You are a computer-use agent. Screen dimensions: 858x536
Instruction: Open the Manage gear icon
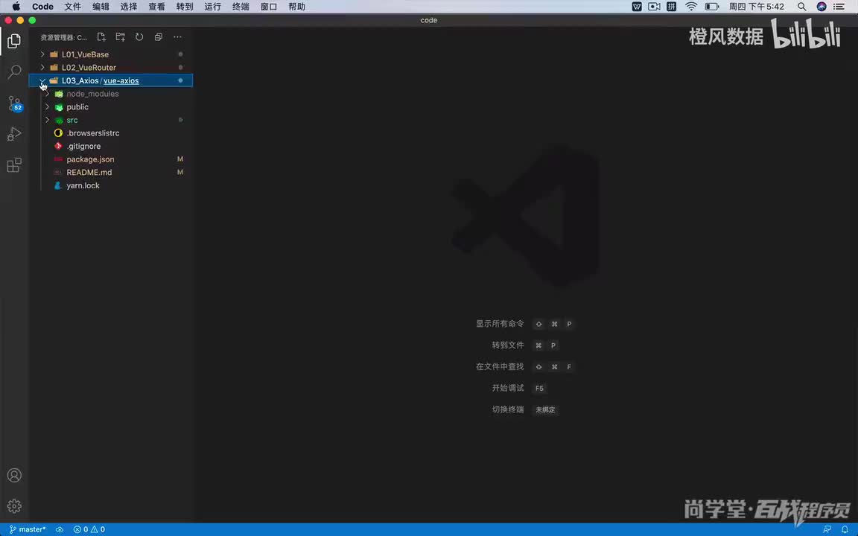click(x=14, y=506)
